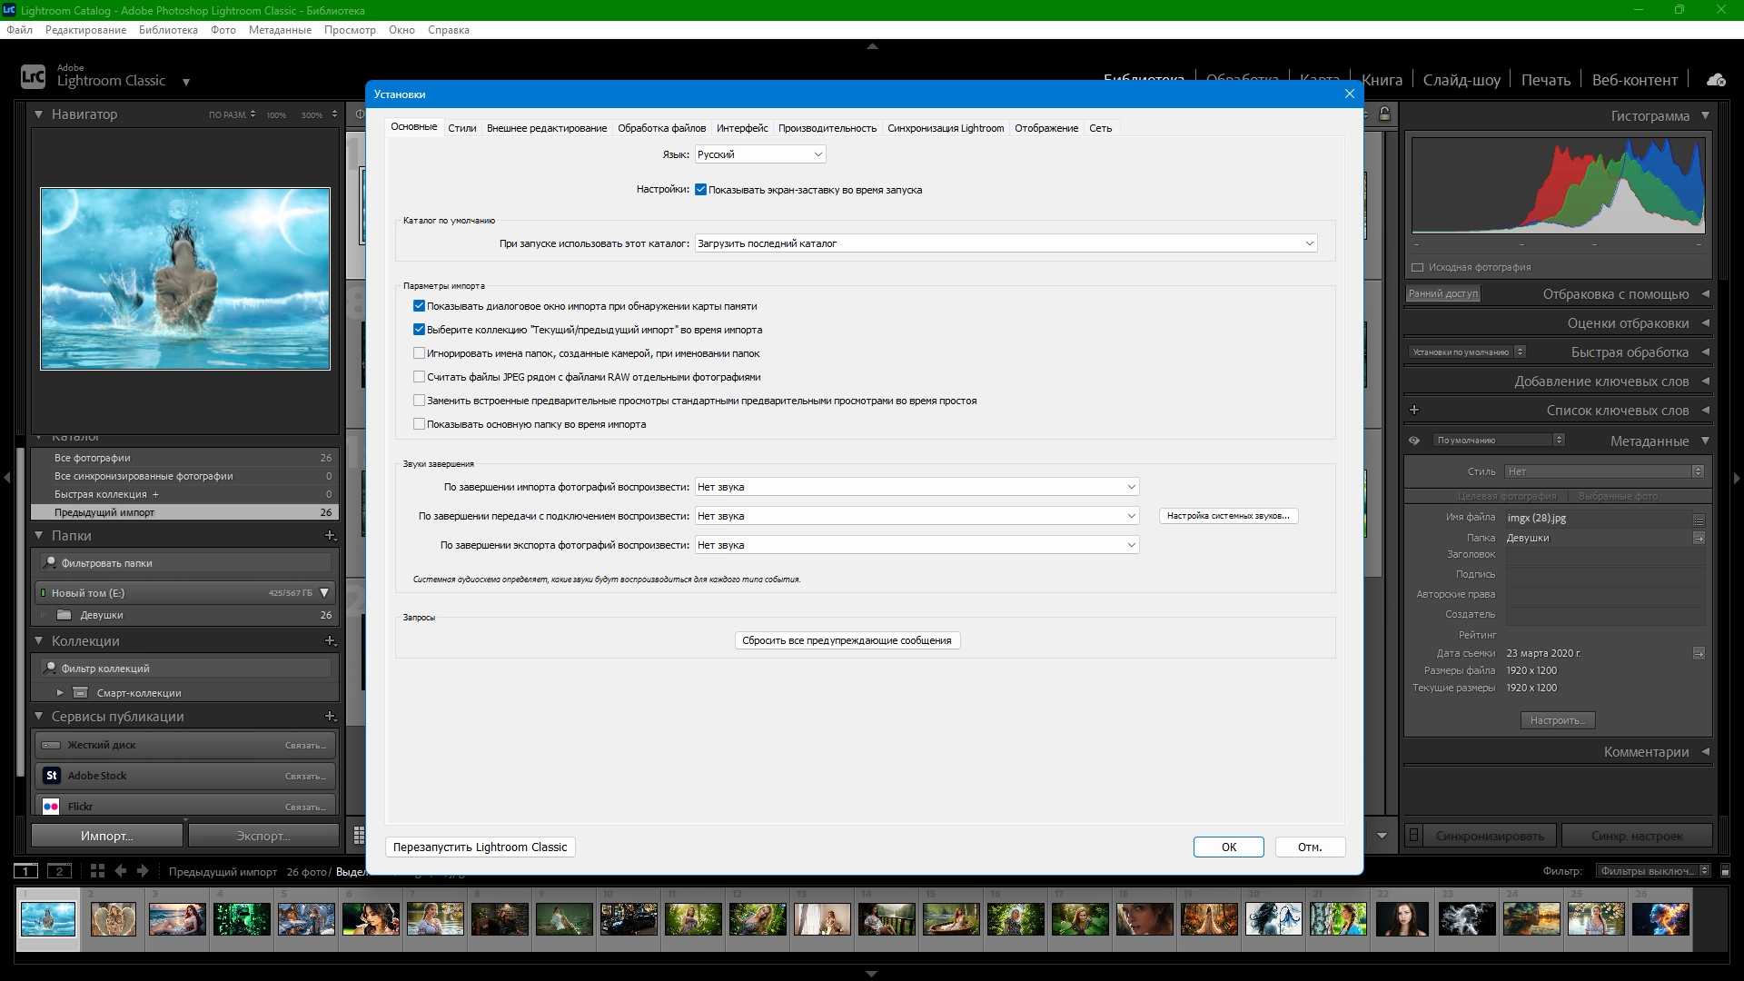Disable showing splash screen at startup
1744x981 pixels.
pos(700,190)
